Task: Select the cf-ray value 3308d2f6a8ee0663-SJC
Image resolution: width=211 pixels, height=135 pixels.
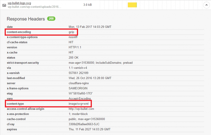Action: click(x=84, y=124)
